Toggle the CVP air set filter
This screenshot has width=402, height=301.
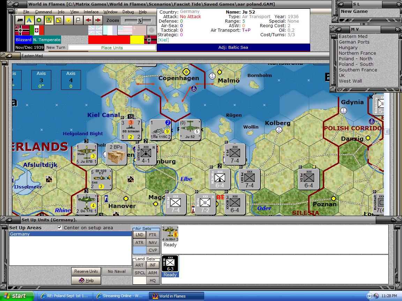pos(153,250)
